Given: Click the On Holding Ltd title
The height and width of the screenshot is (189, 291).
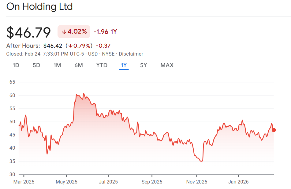Looking at the screenshot, I should click(x=39, y=6).
